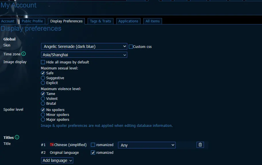Click the Spoiler level label
262x165 pixels.
tap(13, 109)
